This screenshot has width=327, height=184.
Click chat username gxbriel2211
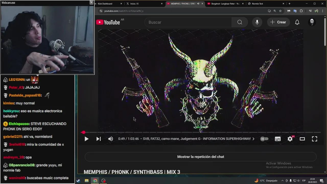[13, 136]
